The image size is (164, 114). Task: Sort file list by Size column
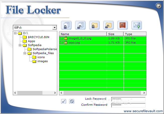(115, 34)
